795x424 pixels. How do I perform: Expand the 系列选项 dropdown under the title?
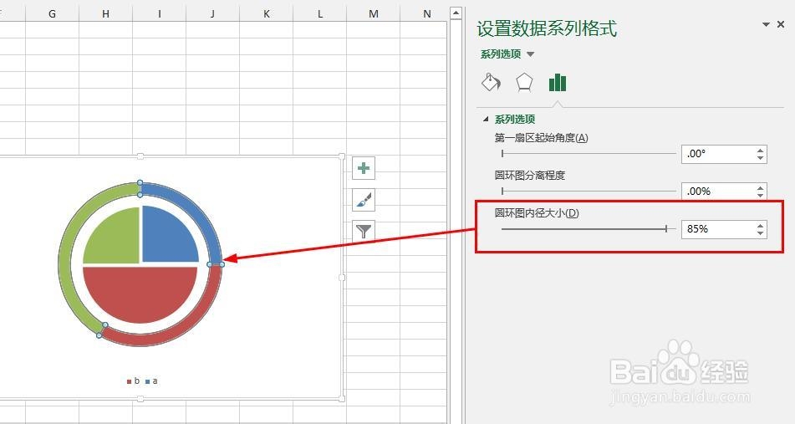(x=530, y=54)
